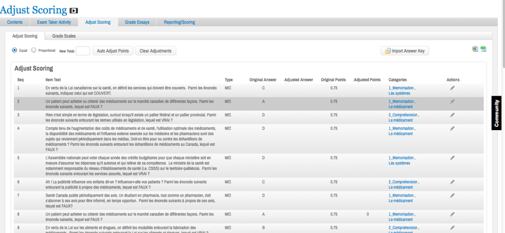Focus the New Total input field
This screenshot has width=505, height=233.
pos(83,51)
